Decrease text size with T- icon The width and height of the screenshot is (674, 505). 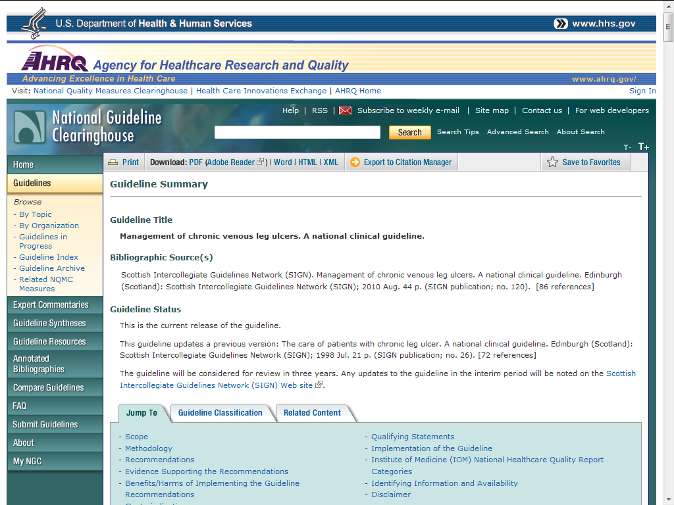627,148
